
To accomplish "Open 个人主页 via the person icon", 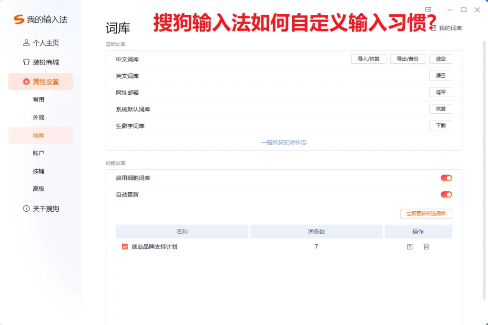I will [x=26, y=43].
